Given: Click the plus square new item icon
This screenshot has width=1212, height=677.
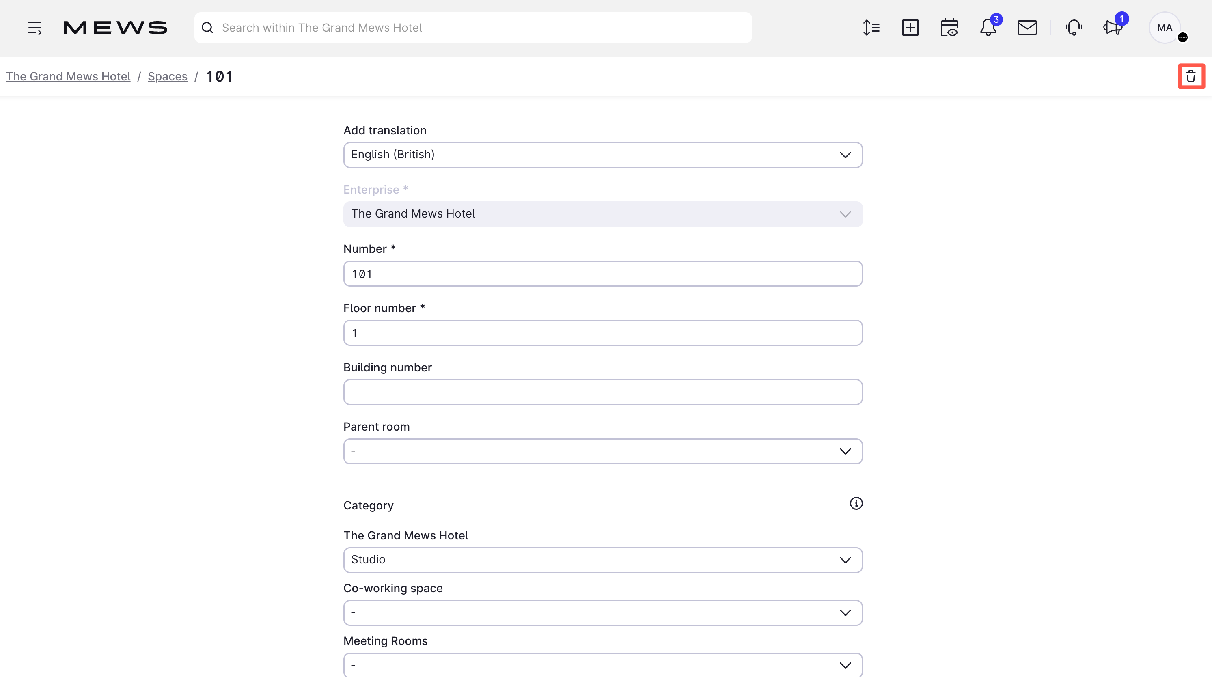Looking at the screenshot, I should pyautogui.click(x=910, y=28).
